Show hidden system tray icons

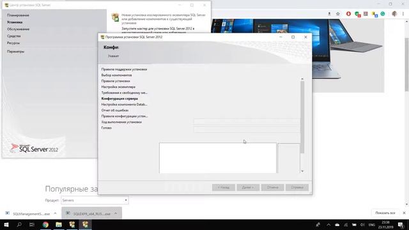pos(328,225)
